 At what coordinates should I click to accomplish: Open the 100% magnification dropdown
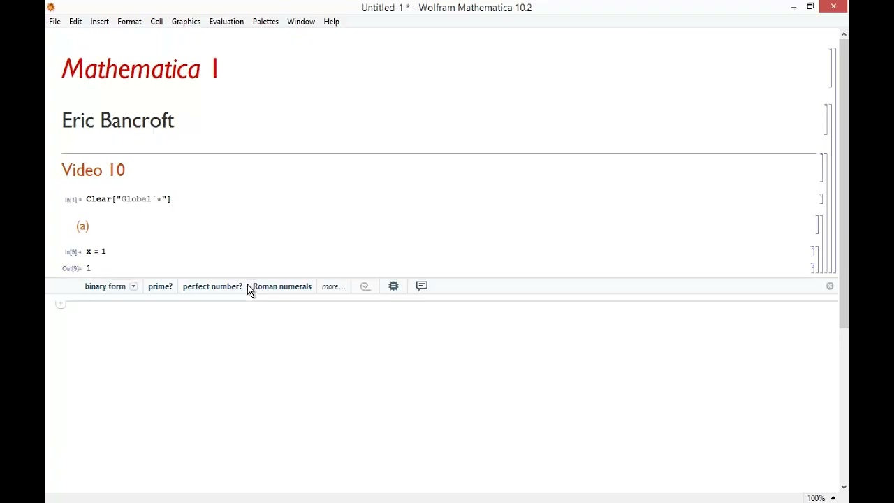click(x=821, y=498)
